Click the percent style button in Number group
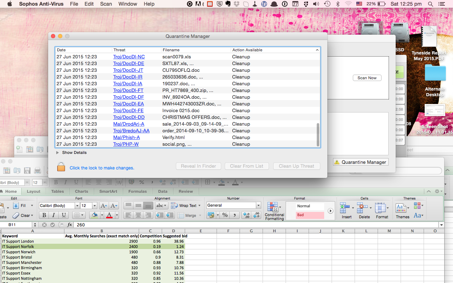 click(x=225, y=215)
